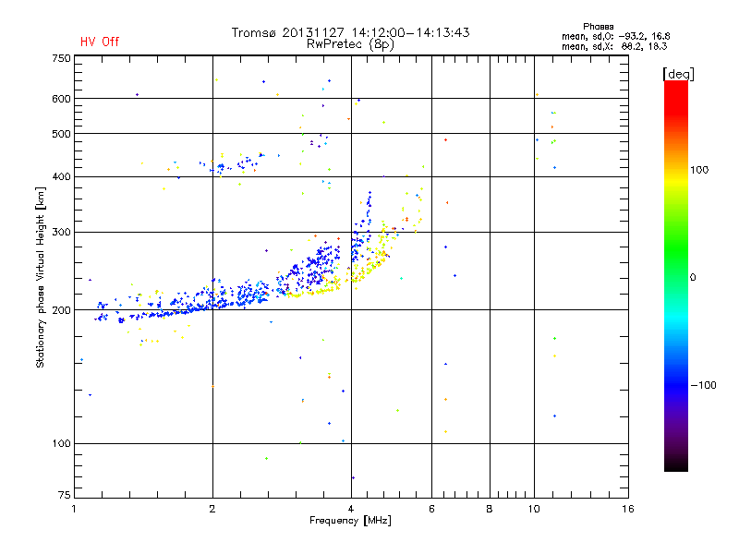Click the x-axis tick label '1'
The image size is (739, 554).
point(74,509)
